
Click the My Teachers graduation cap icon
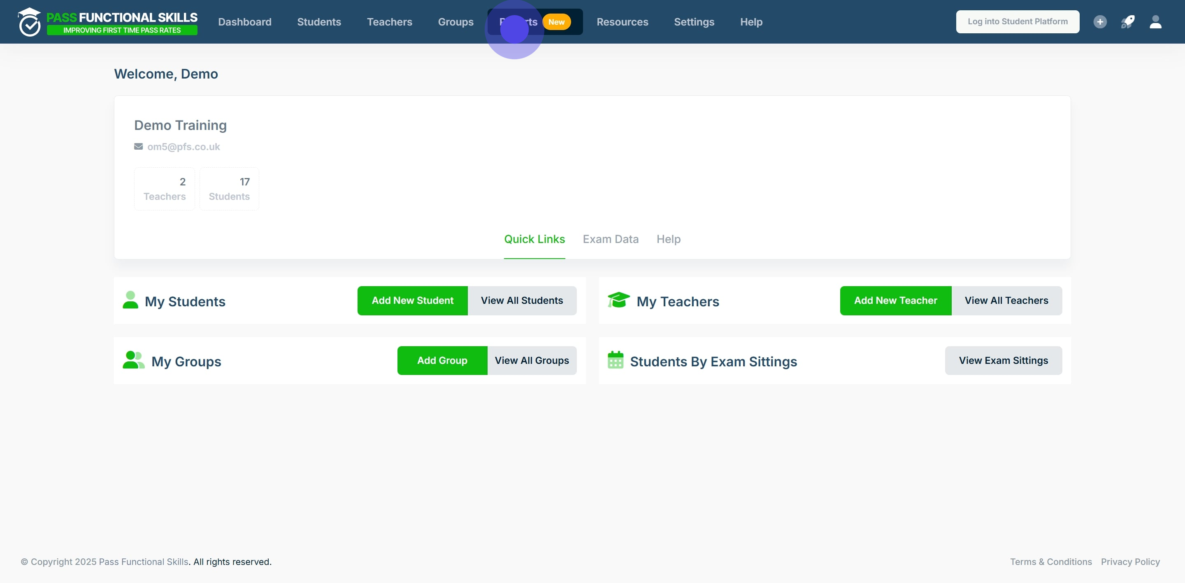tap(618, 300)
